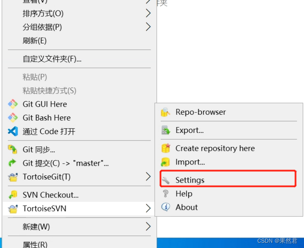Expand the 新建(W) submenu arrow
Image resolution: width=304 pixels, height=248 pixels.
click(x=148, y=226)
